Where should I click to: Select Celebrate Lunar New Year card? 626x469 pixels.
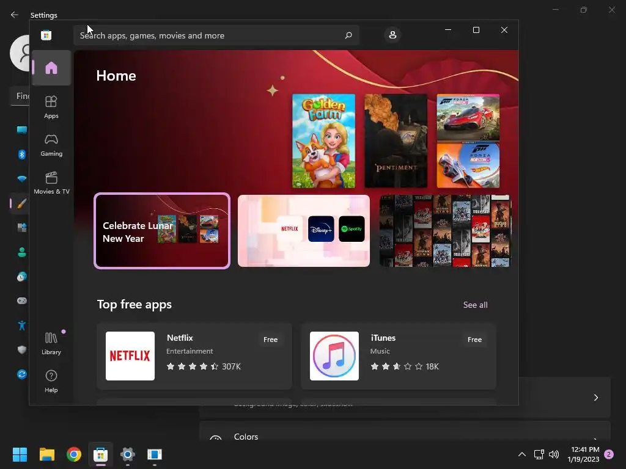162,231
